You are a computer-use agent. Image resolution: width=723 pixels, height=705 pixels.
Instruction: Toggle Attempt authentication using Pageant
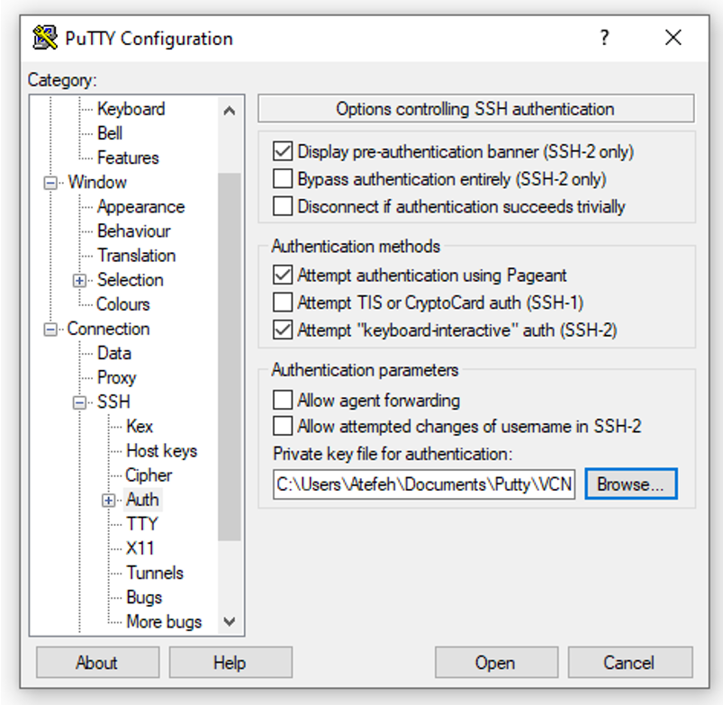coord(283,276)
